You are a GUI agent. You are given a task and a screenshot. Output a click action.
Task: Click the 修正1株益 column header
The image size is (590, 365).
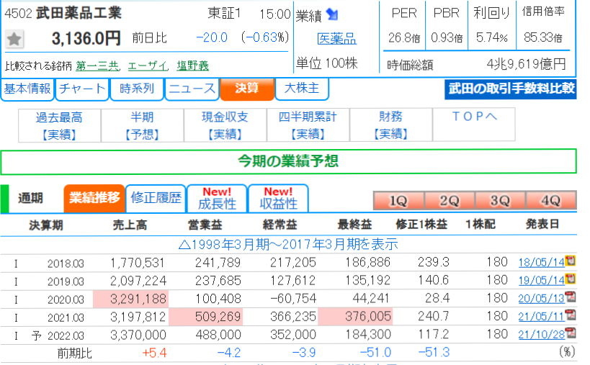point(421,225)
